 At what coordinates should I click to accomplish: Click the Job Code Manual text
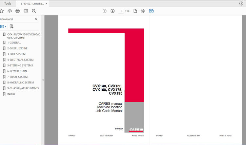coord(109,111)
